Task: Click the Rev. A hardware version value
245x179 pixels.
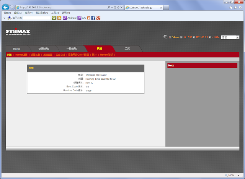Action: (x=89, y=83)
